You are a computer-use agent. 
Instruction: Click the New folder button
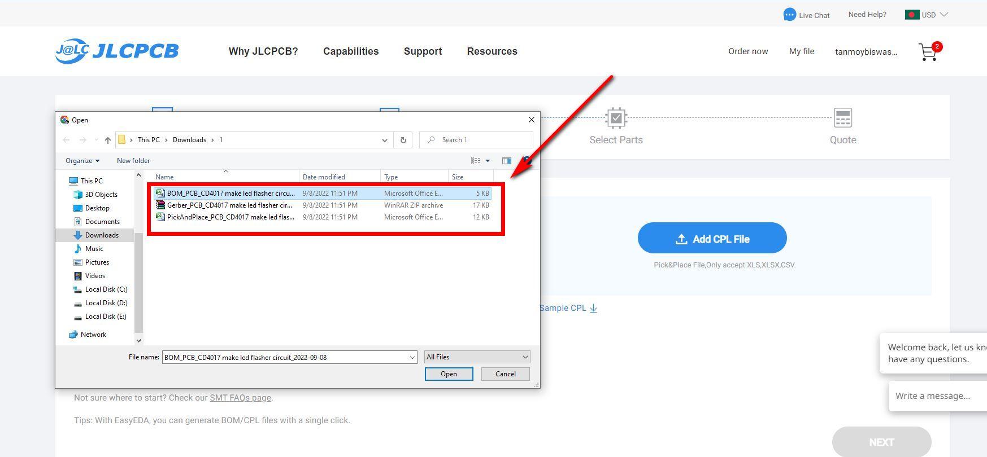[133, 161]
